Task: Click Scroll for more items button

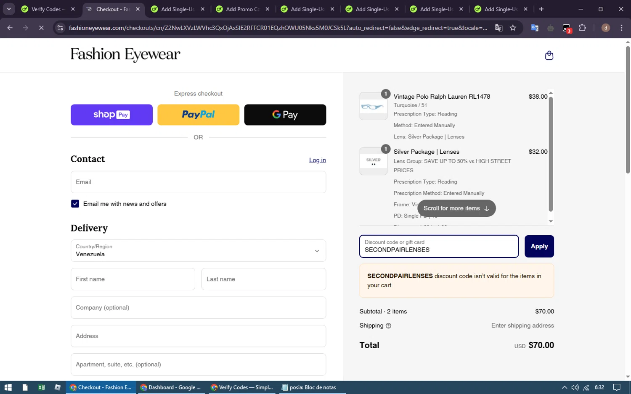Action: pos(456,208)
